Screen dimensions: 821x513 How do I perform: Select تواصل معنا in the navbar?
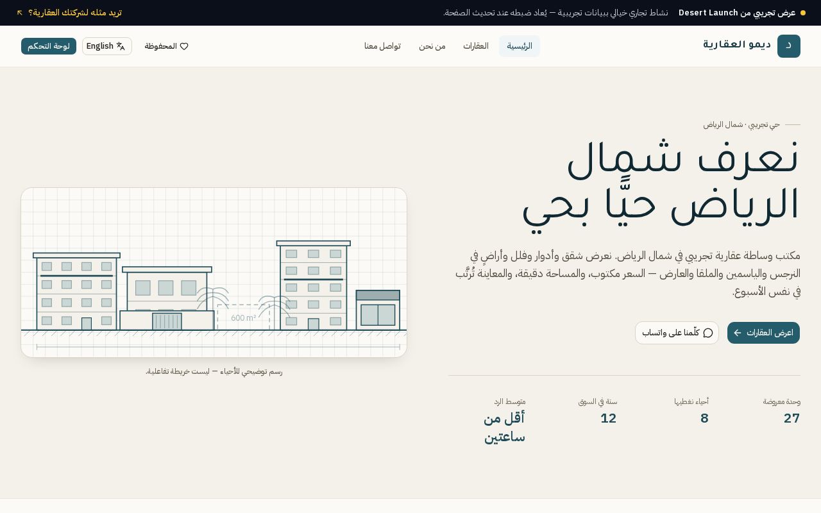[x=382, y=46]
